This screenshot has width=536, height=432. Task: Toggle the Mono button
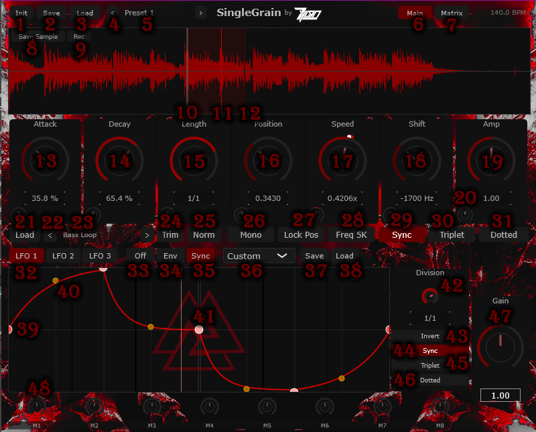pyautogui.click(x=251, y=234)
